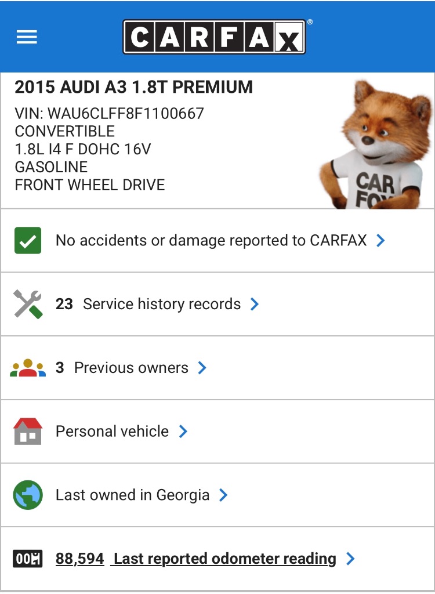Click the house personal vehicle icon
The width and height of the screenshot is (435, 594).
click(x=28, y=431)
